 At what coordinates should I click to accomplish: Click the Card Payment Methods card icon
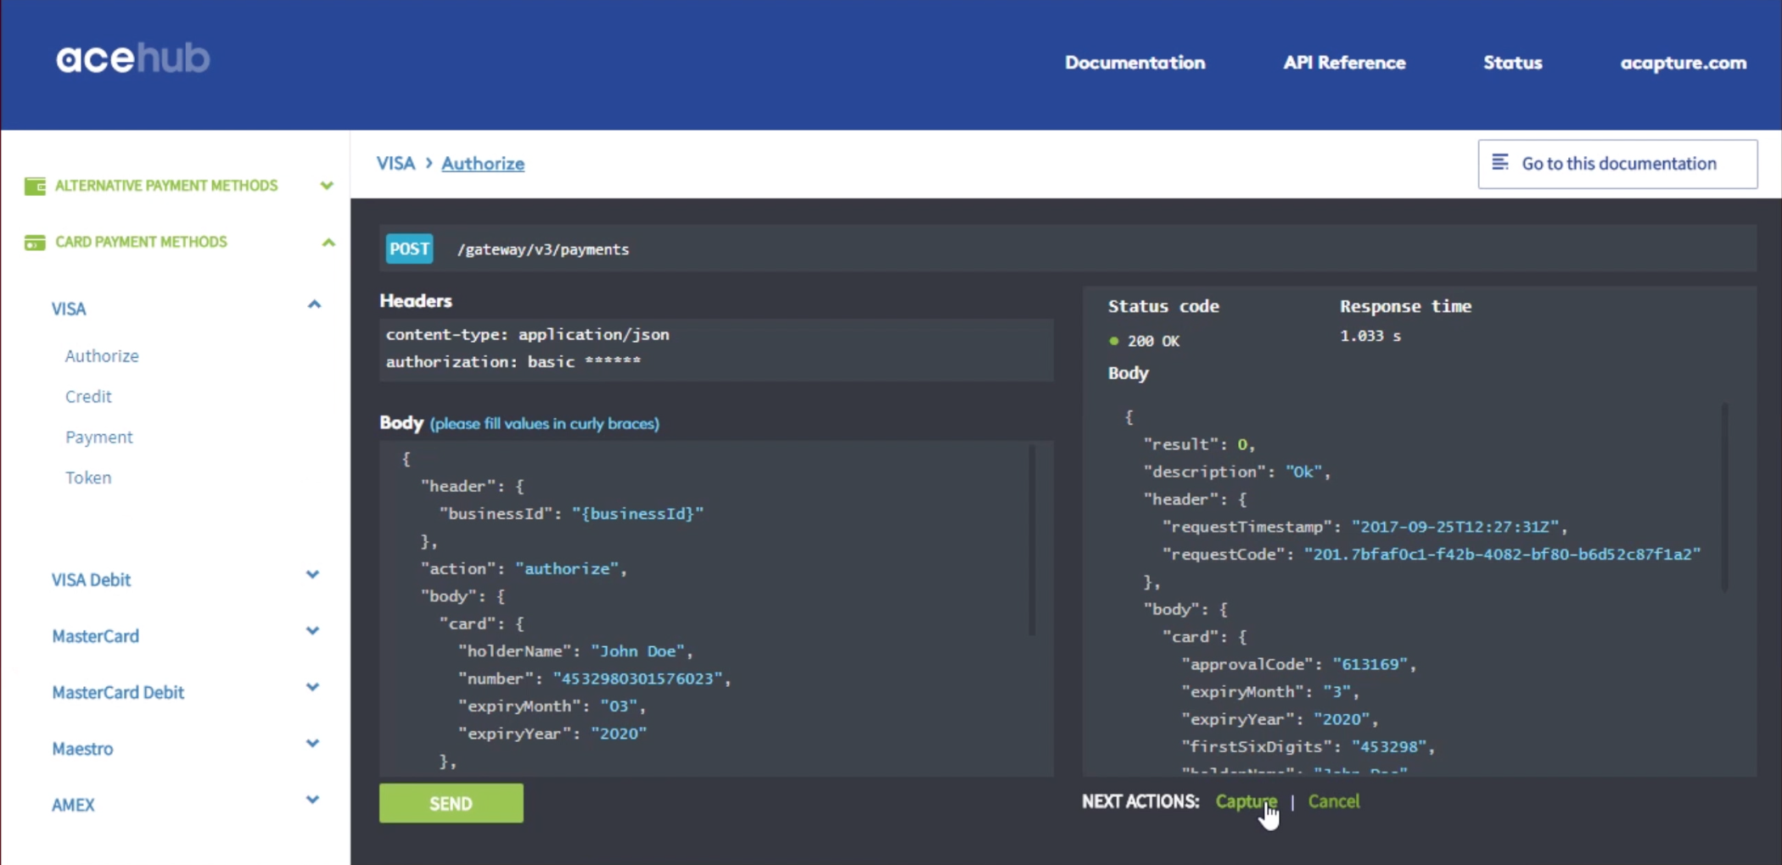tap(35, 243)
